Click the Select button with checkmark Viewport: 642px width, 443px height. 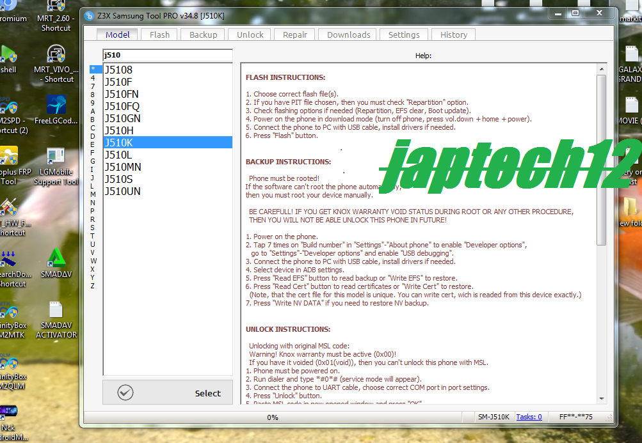tap(168, 392)
